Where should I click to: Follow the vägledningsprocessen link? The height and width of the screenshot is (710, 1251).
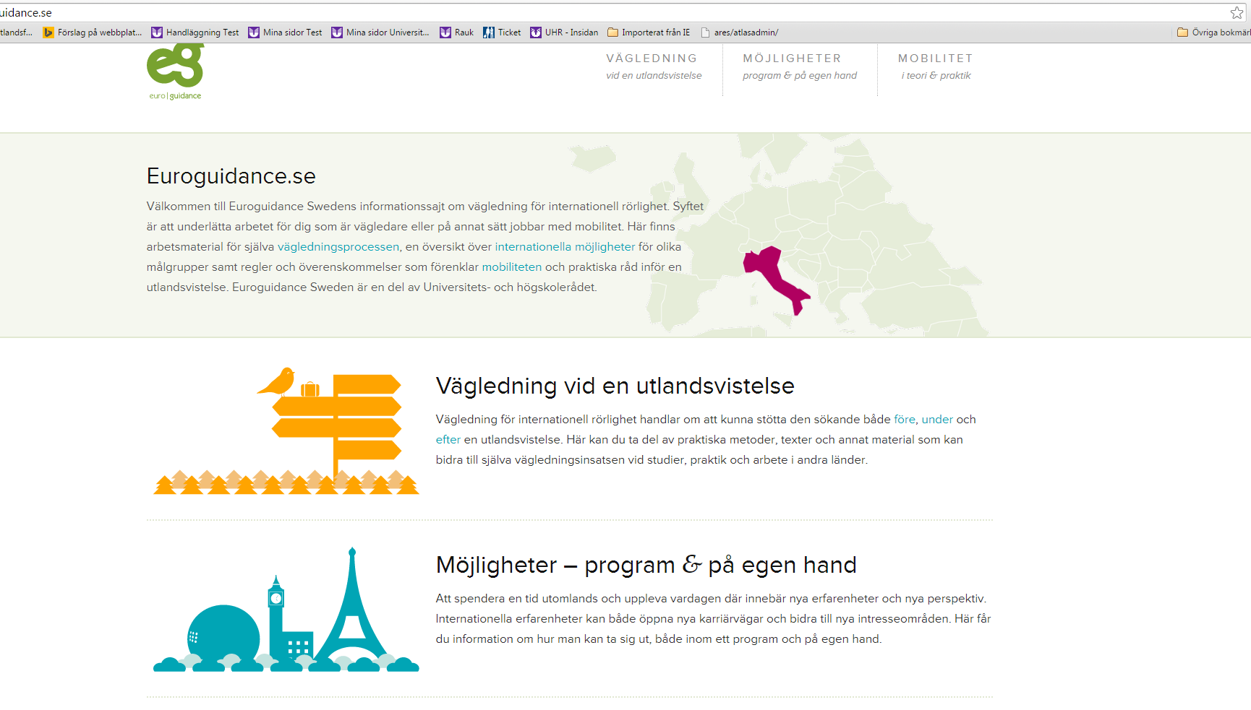click(338, 247)
